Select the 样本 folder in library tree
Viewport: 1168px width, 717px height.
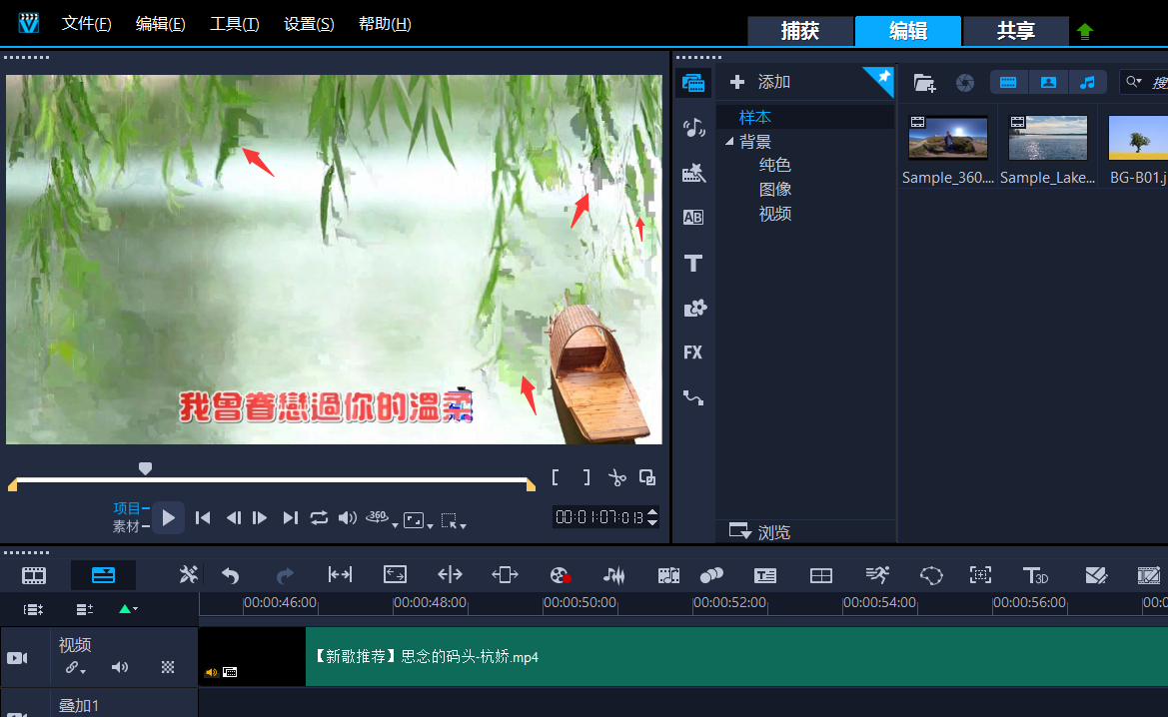[x=754, y=117]
